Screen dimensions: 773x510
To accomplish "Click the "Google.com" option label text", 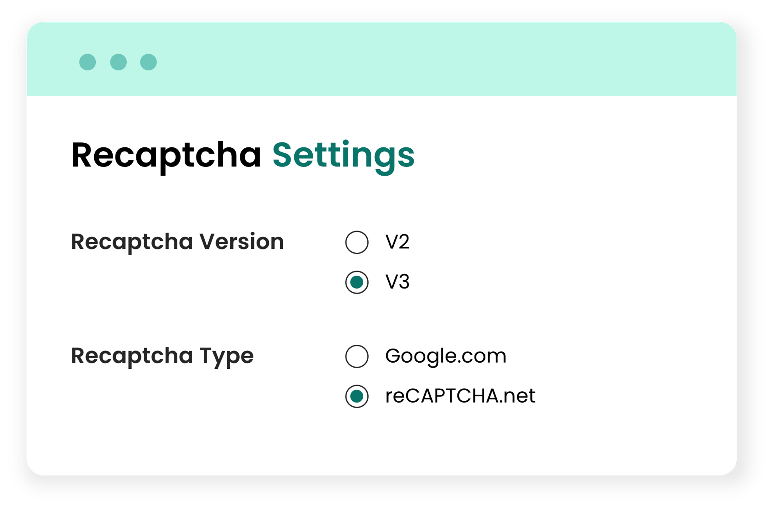I will click(446, 356).
